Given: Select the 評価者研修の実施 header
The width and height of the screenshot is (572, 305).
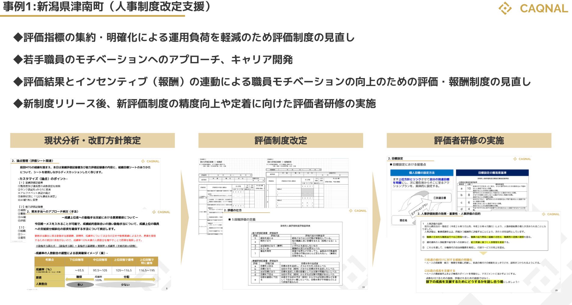Looking at the screenshot, I should pos(469,141).
